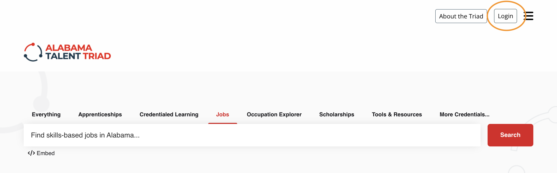The width and height of the screenshot is (557, 173).
Task: Click the red ALABAMA logo wordmark
Action: [69, 48]
